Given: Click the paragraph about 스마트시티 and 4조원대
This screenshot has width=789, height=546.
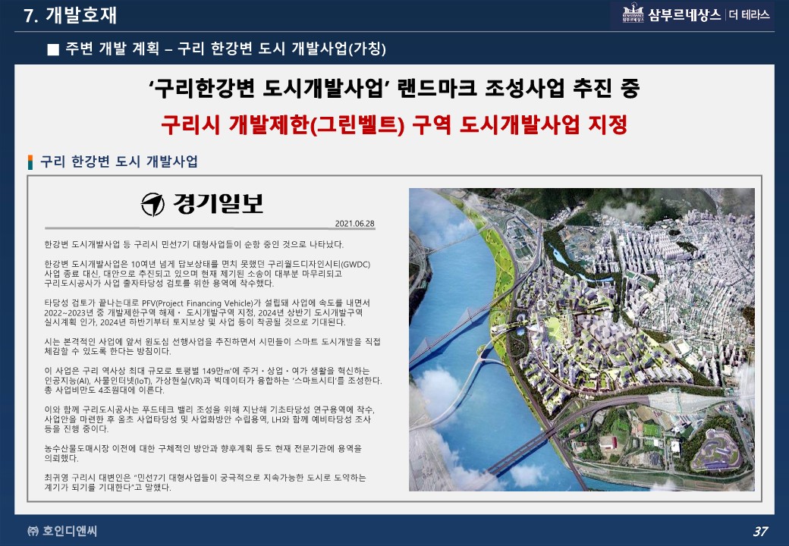Looking at the screenshot, I should click(212, 380).
